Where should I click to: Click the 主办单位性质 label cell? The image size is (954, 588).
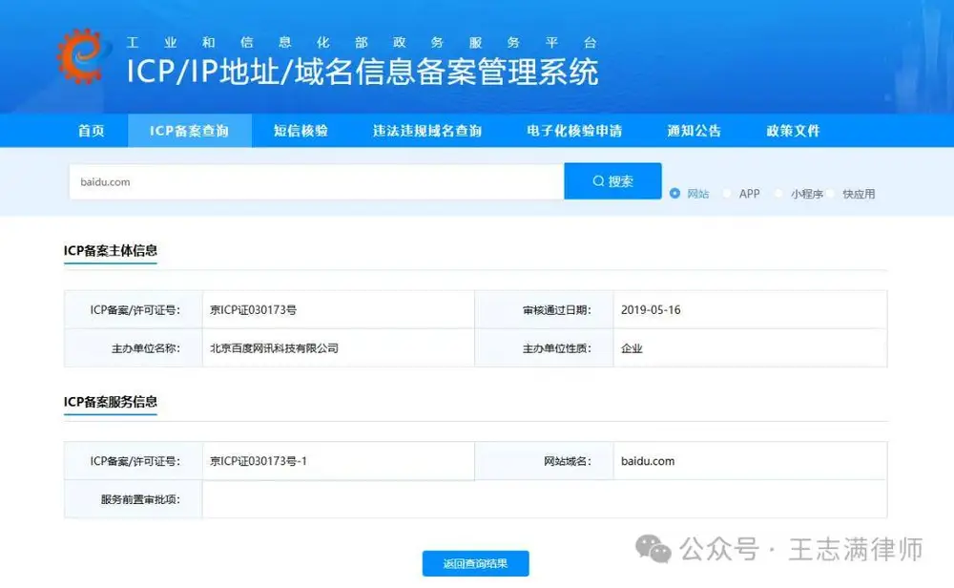[544, 348]
